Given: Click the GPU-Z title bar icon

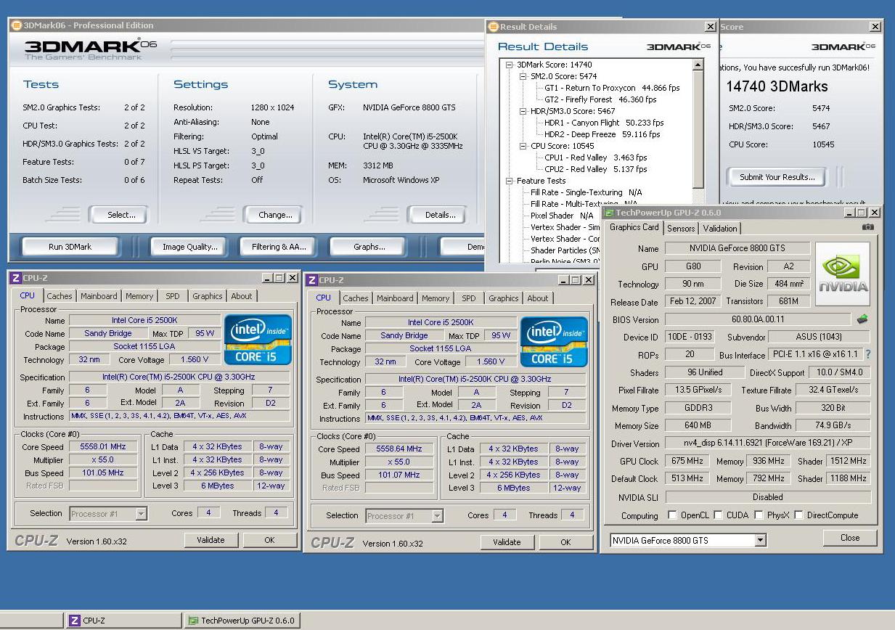Looking at the screenshot, I should pyautogui.click(x=609, y=213).
